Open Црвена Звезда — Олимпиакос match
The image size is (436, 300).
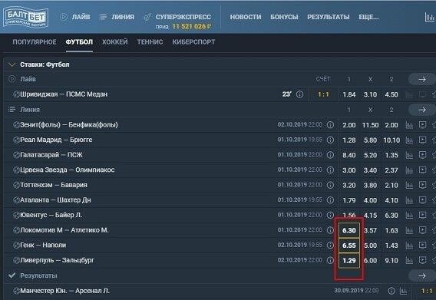(68, 170)
